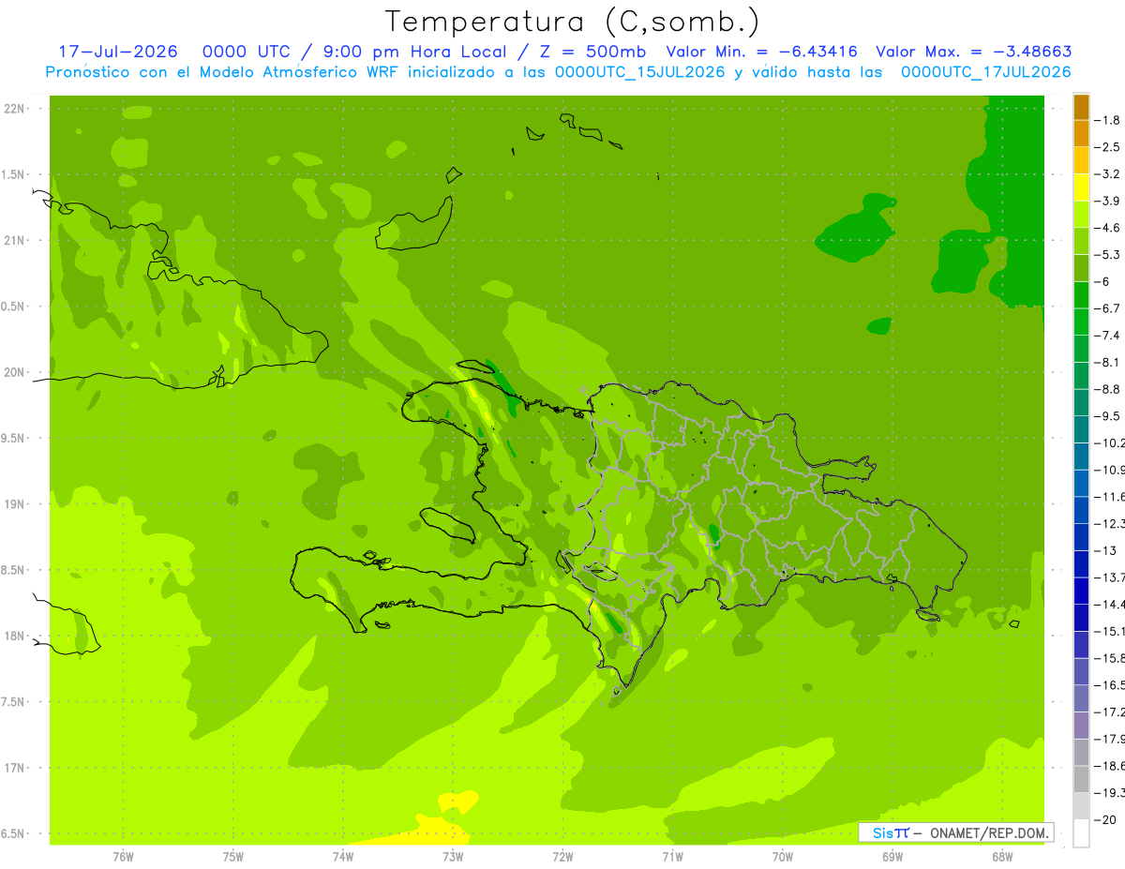The height and width of the screenshot is (869, 1125).
Task: Click the "76W" longitude axis label
Action: [x=123, y=857]
